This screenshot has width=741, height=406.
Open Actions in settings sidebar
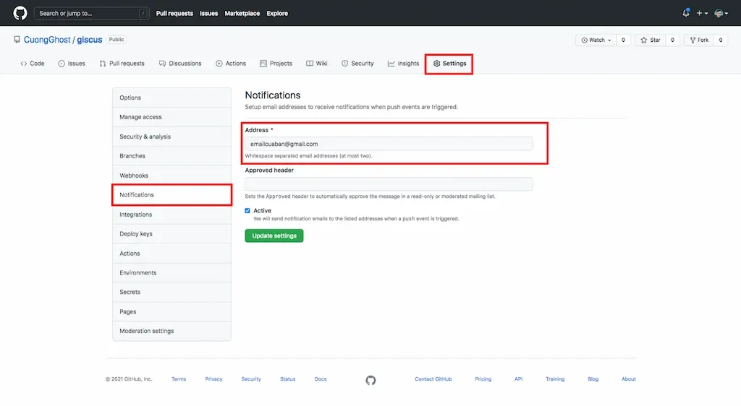[172, 254]
